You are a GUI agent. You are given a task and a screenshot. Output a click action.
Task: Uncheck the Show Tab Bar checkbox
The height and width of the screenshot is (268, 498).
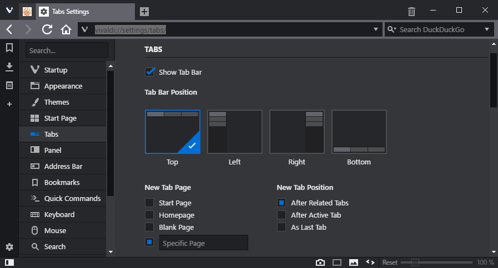[149, 72]
